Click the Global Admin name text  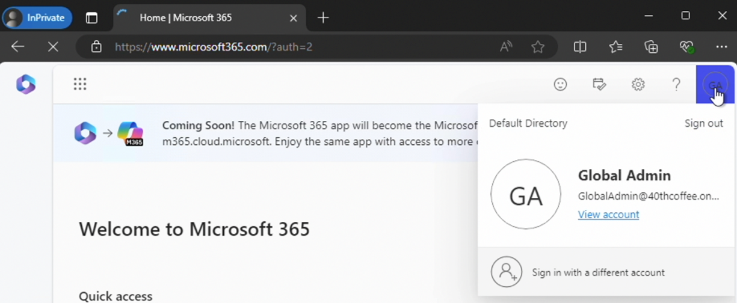624,176
